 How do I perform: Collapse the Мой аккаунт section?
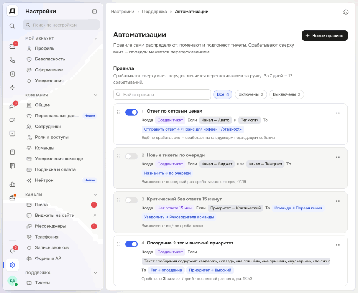tap(95, 38)
